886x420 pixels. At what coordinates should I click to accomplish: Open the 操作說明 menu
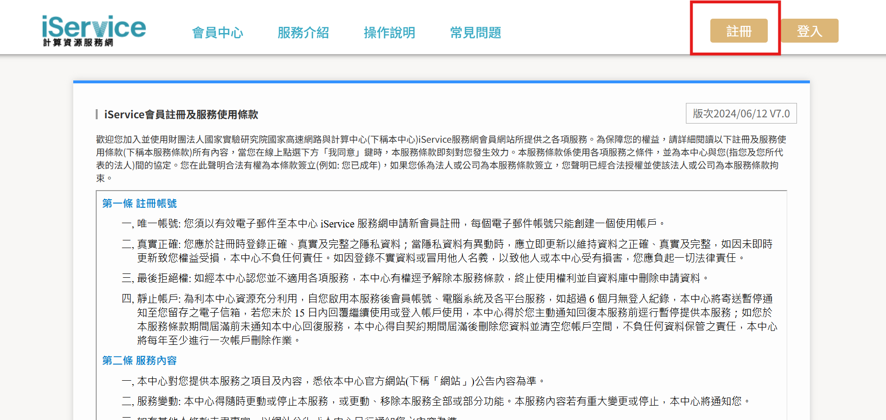[x=390, y=33]
